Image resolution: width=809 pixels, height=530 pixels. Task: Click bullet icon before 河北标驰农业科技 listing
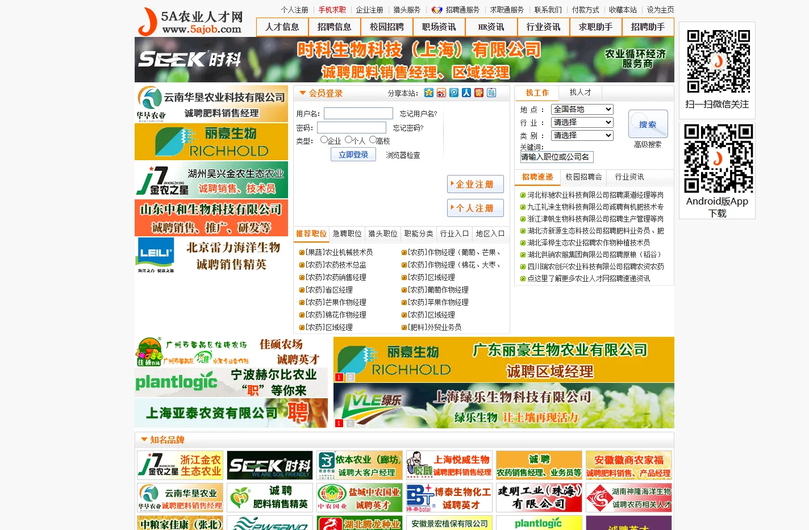tap(523, 195)
